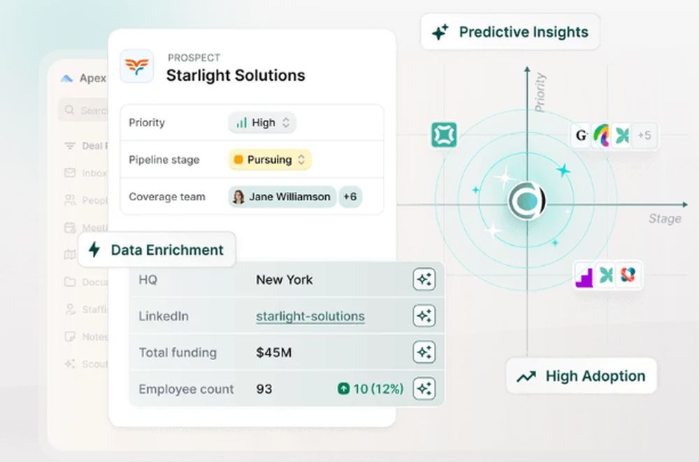Click the Starlight Solutions company logo
The image size is (699, 462).
[137, 66]
